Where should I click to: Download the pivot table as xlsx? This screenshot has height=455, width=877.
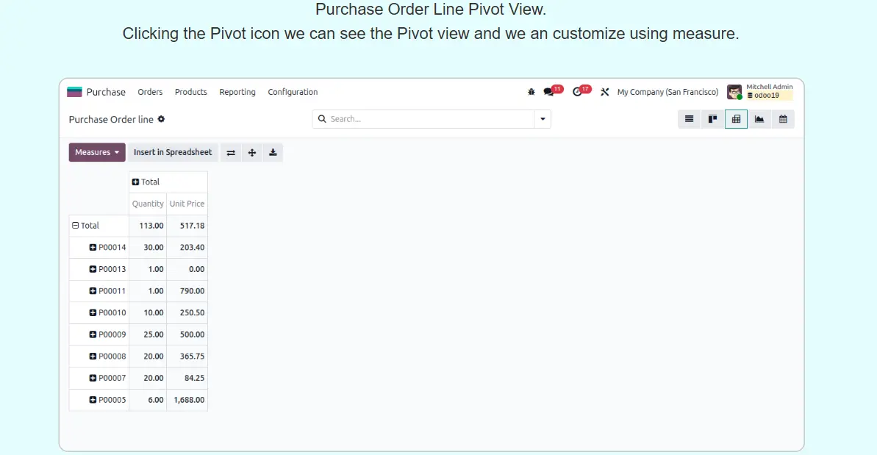[x=273, y=152]
